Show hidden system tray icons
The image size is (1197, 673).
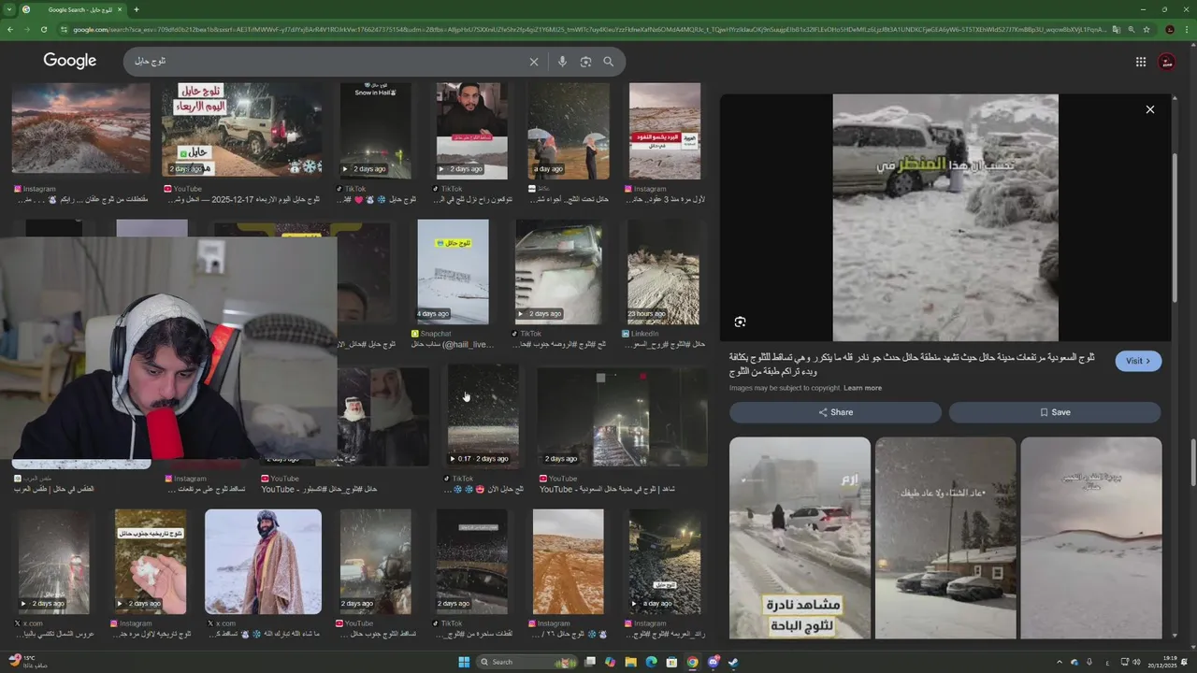coord(1060,662)
